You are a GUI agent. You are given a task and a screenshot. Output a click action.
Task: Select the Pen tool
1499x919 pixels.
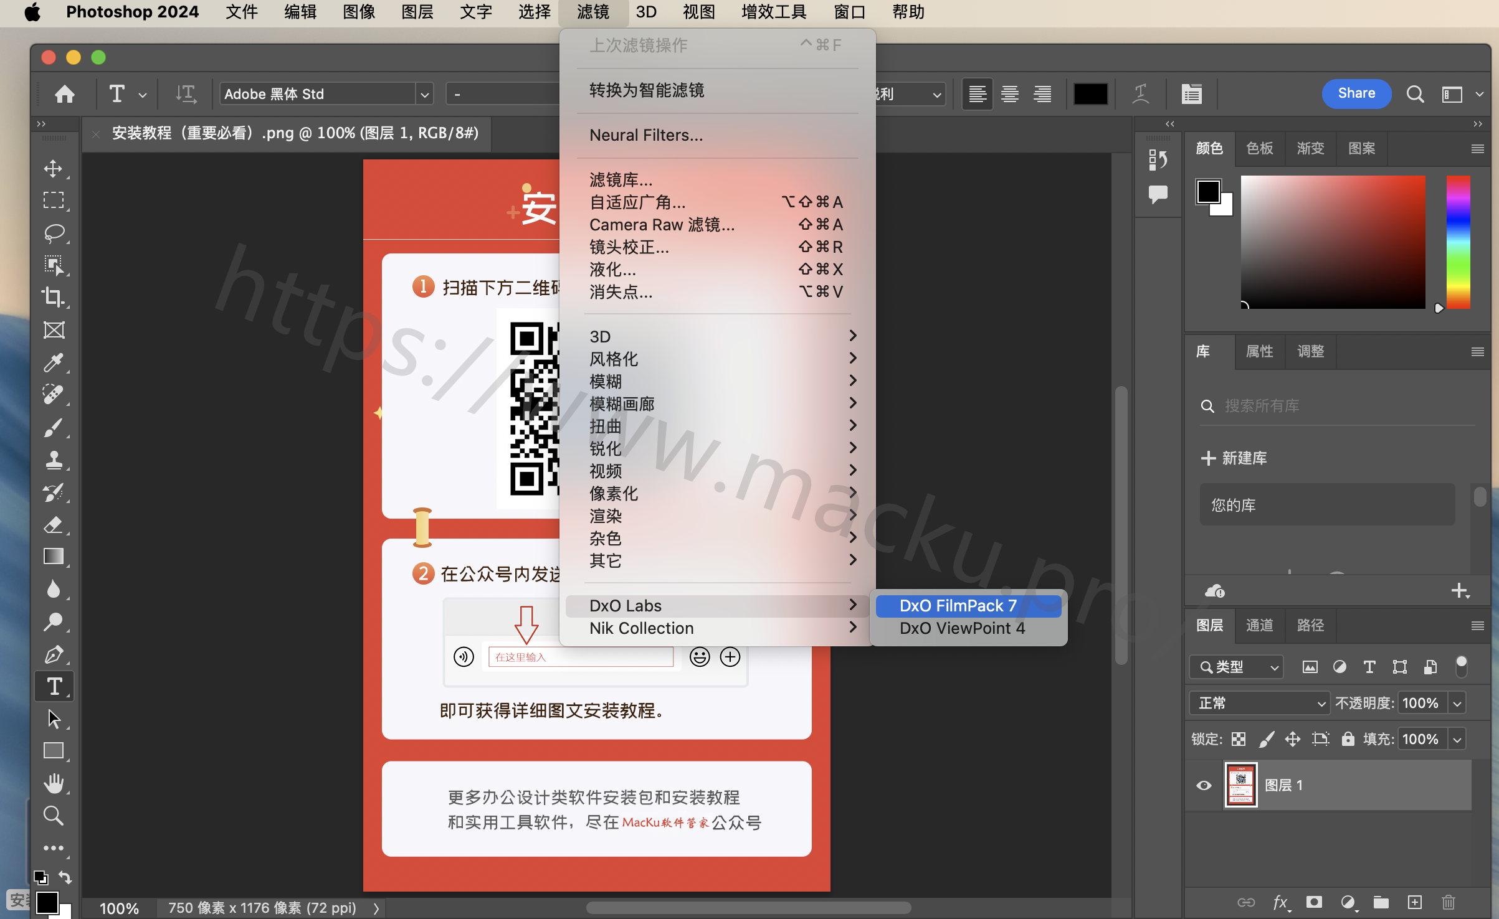tap(54, 654)
